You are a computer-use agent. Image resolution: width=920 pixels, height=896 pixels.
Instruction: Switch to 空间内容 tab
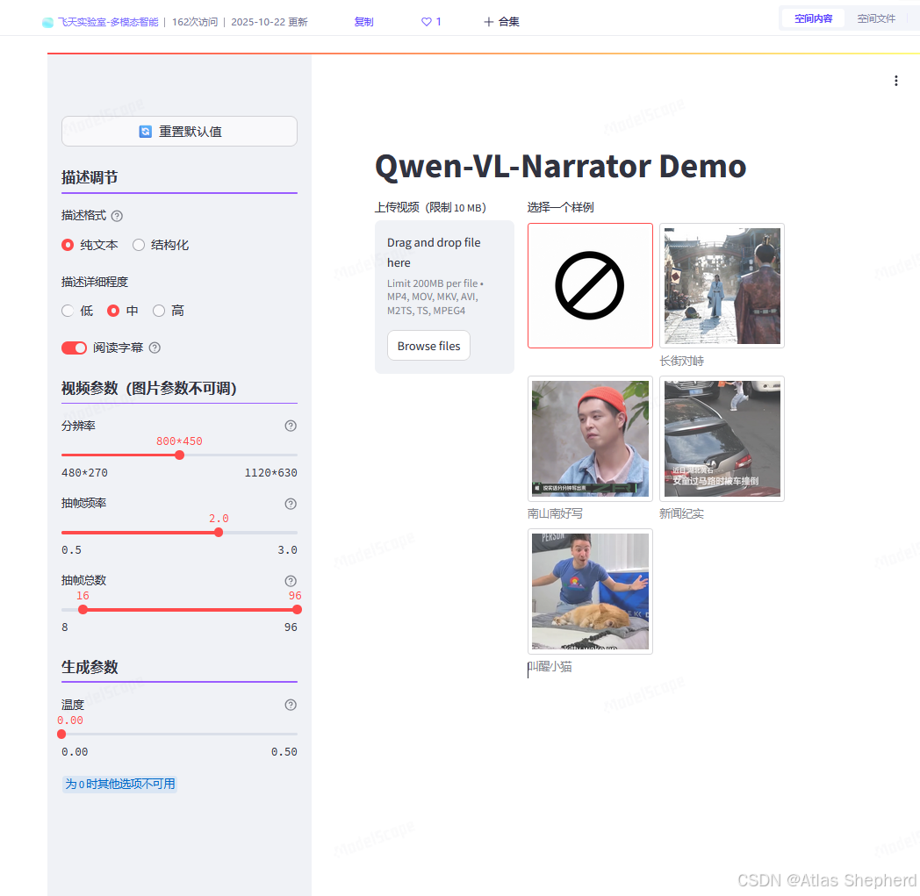(x=813, y=18)
